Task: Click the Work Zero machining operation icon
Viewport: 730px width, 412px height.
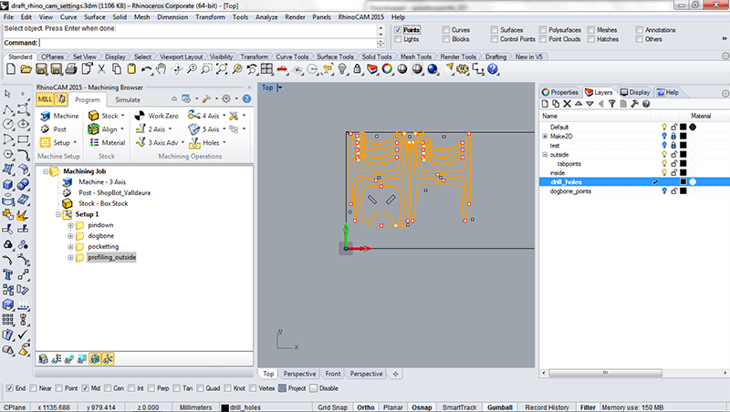Action: coord(139,116)
